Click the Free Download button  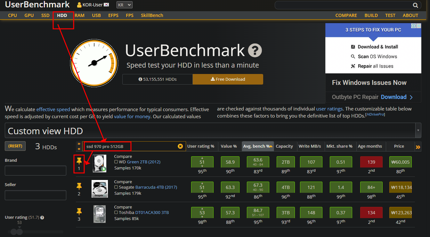click(228, 79)
